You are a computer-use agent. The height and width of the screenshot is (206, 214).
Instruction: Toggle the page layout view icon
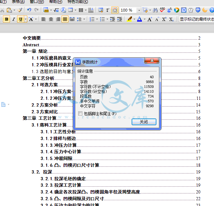[115, 10]
